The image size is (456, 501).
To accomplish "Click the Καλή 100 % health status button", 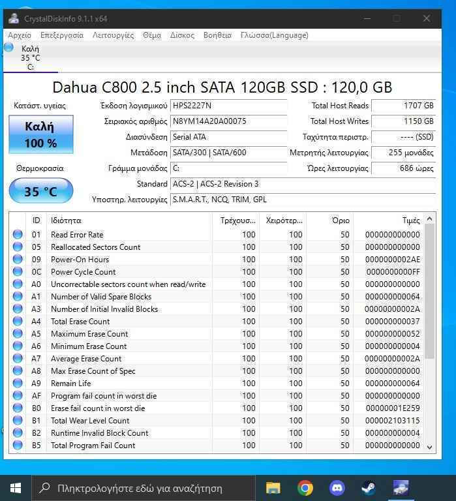I will coord(41,134).
